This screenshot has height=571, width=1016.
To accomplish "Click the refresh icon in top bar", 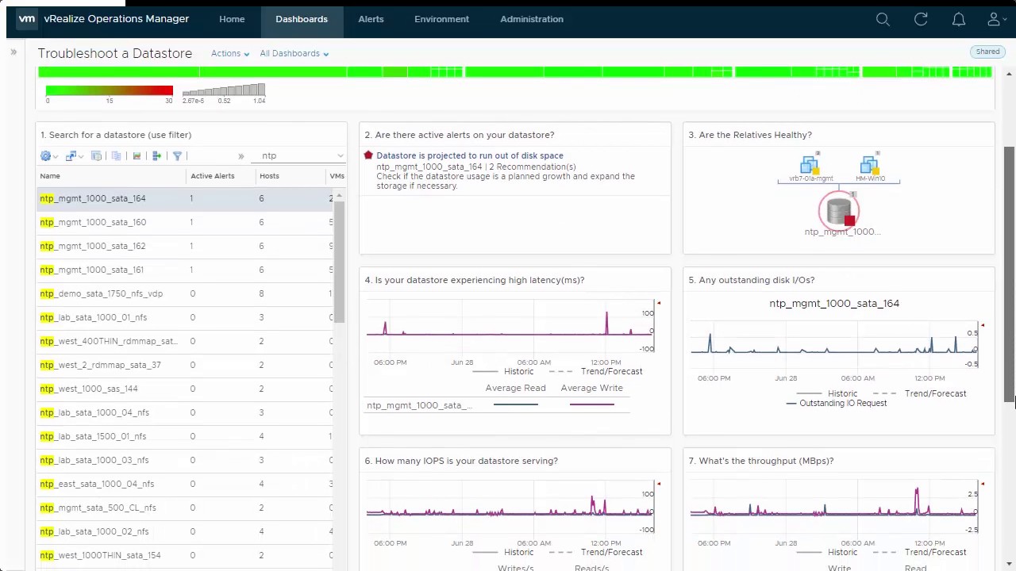I will point(921,19).
